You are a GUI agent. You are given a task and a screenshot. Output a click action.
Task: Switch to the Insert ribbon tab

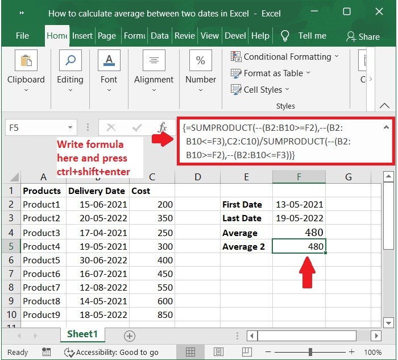(82, 35)
